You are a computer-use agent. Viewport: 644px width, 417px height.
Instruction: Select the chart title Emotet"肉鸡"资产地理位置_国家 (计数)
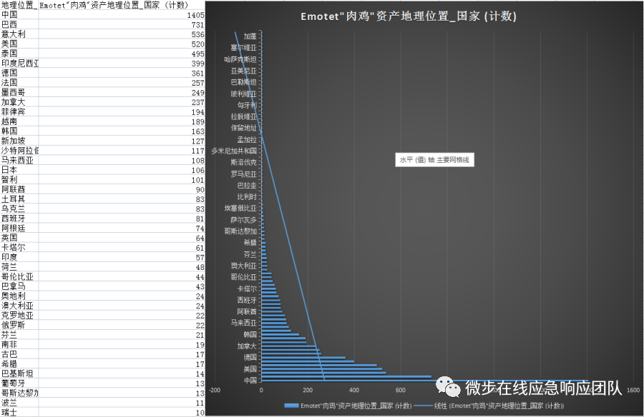coord(409,16)
